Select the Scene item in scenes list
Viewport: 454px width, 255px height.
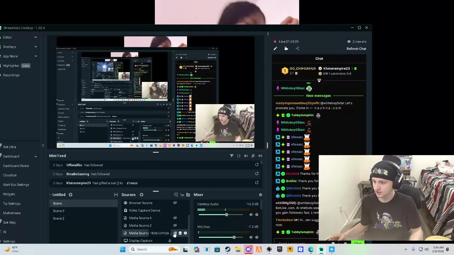click(x=83, y=203)
